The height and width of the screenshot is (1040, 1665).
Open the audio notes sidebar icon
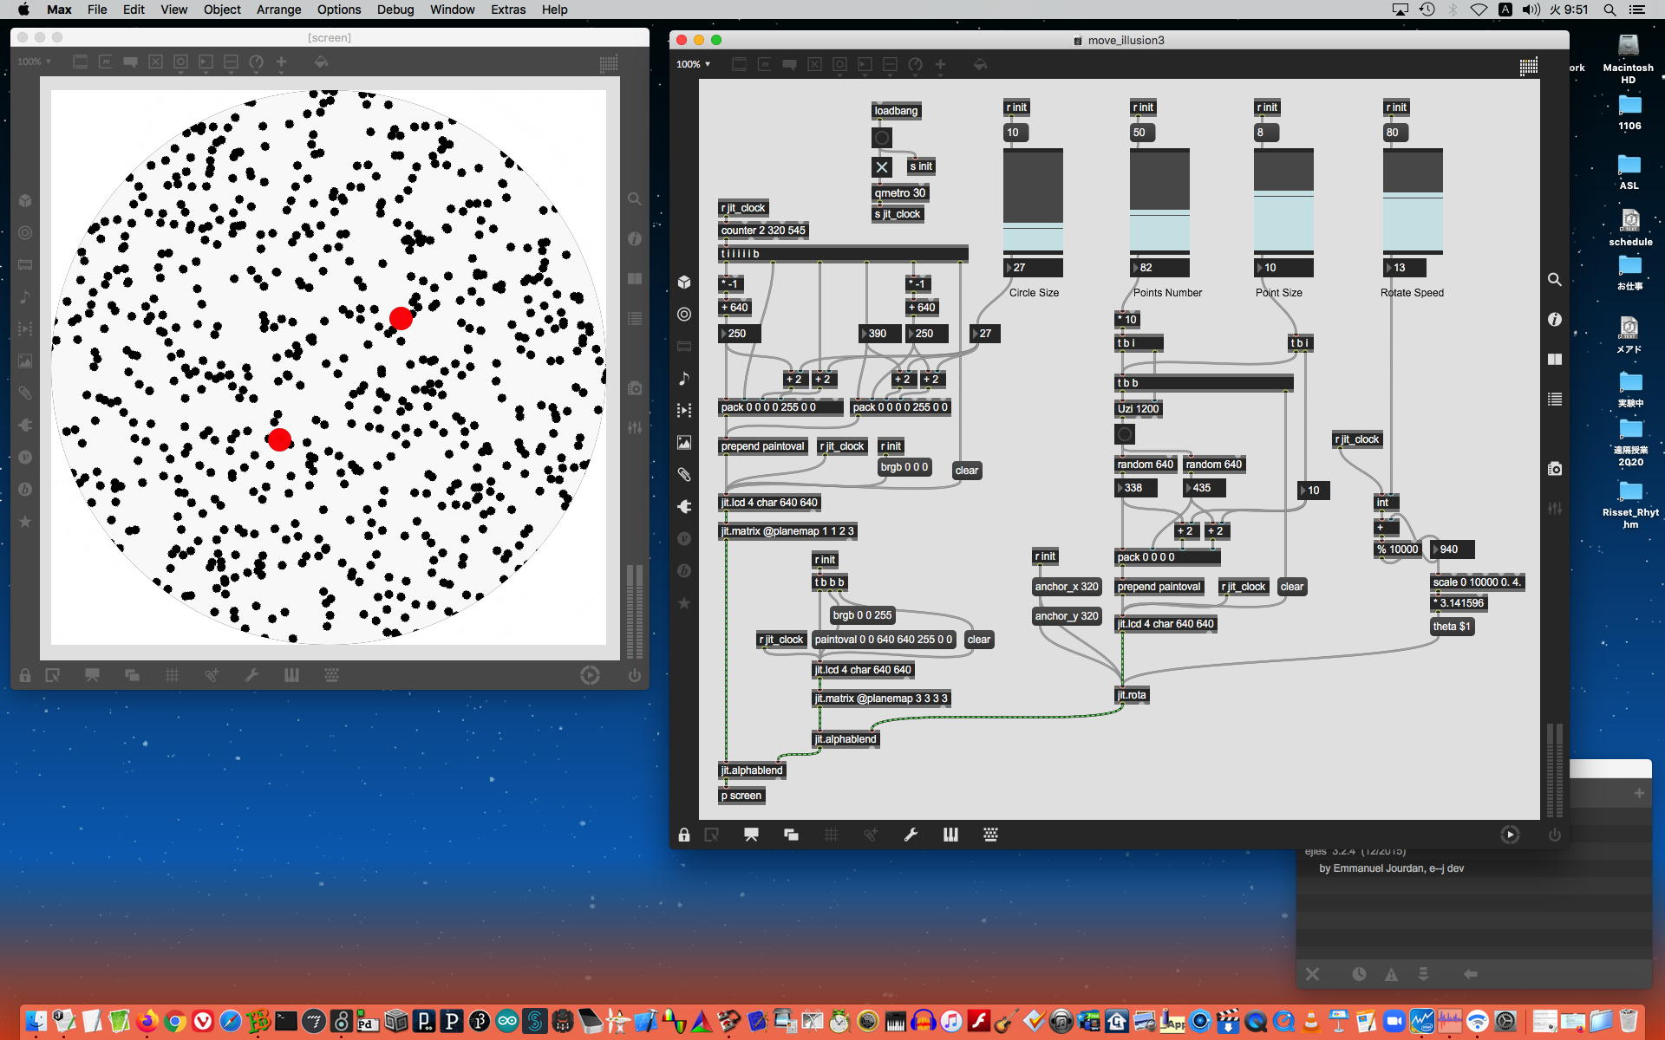click(x=684, y=378)
